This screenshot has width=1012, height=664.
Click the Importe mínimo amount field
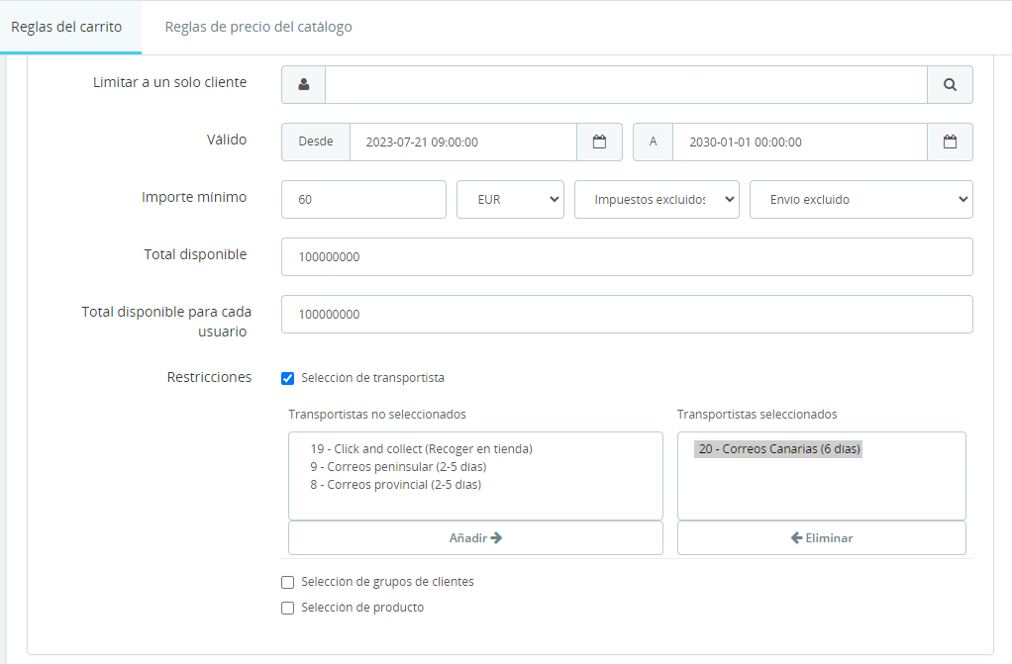pyautogui.click(x=363, y=200)
